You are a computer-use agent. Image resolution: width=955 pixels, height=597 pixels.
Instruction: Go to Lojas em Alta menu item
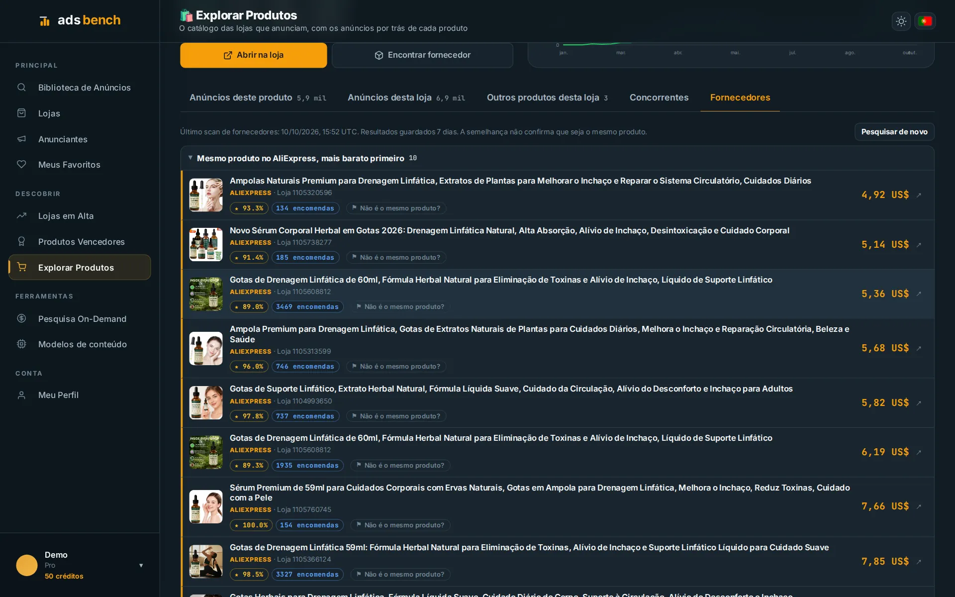[80, 216]
